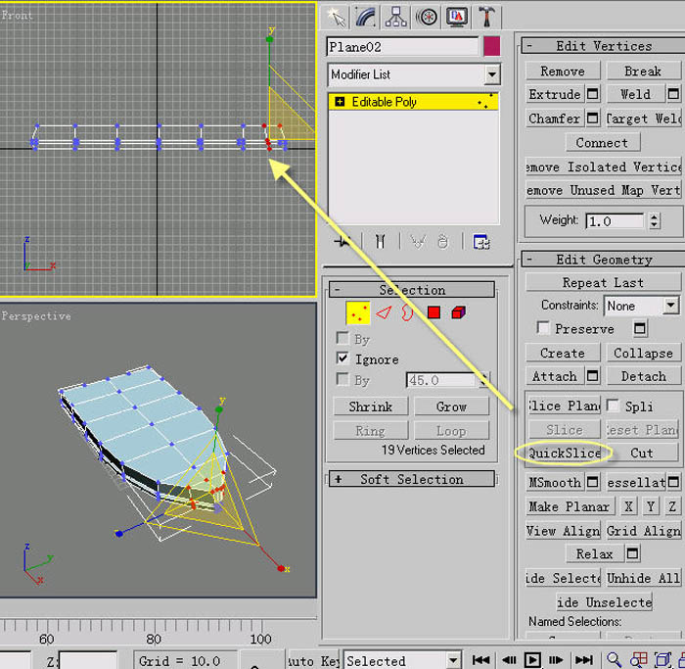Select the Zoom All viewport tool

point(638,659)
